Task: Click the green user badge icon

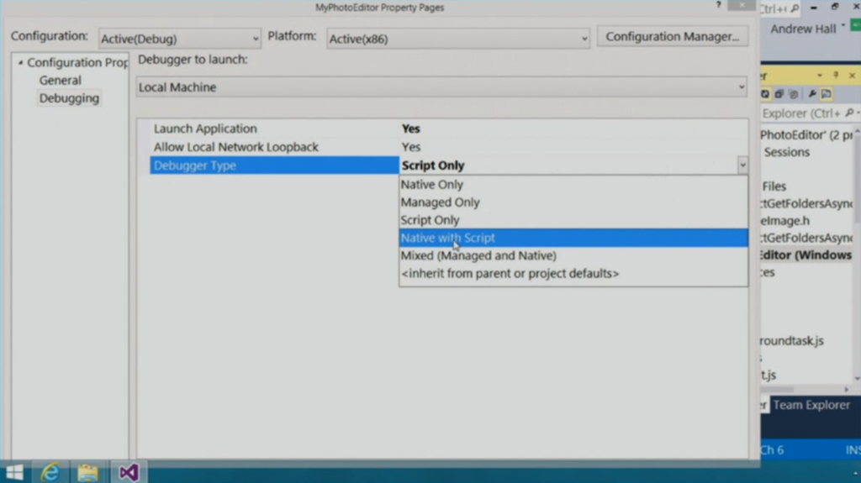Action: coord(855,26)
